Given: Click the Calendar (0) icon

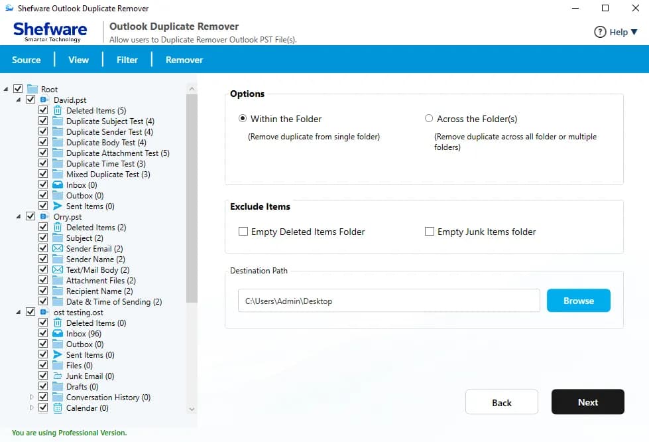Looking at the screenshot, I should click(58, 408).
